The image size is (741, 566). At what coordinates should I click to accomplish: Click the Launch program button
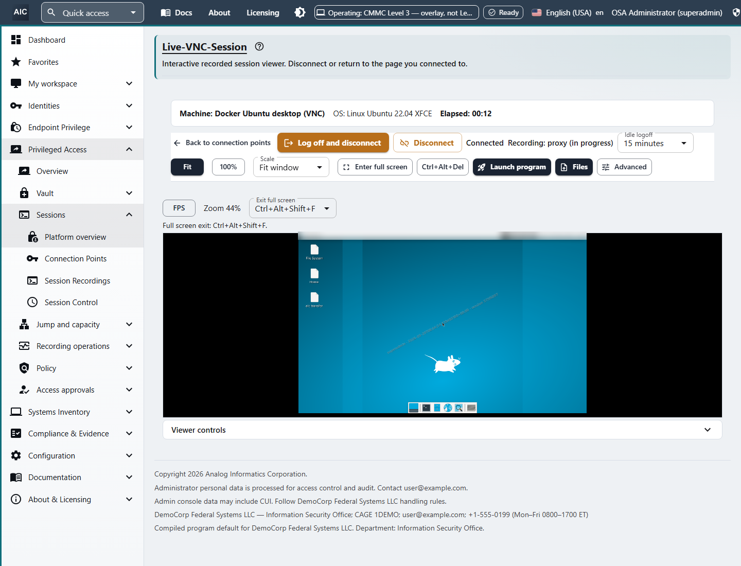(x=512, y=167)
